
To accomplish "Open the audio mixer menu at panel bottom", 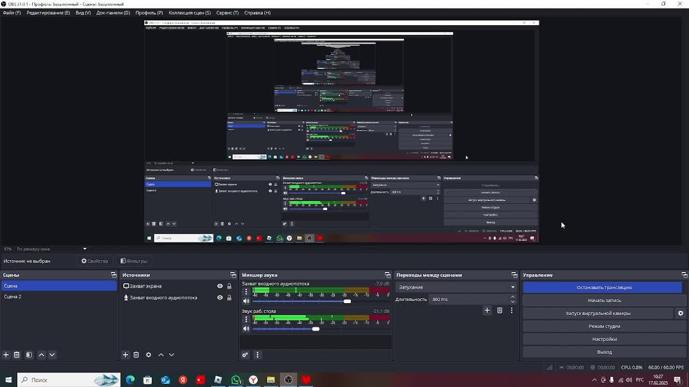I will coord(257,355).
